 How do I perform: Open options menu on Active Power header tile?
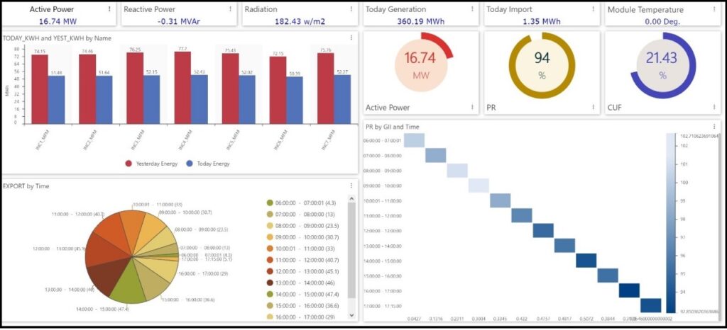(109, 9)
